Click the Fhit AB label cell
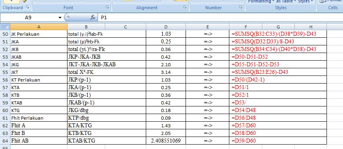 coord(39,141)
